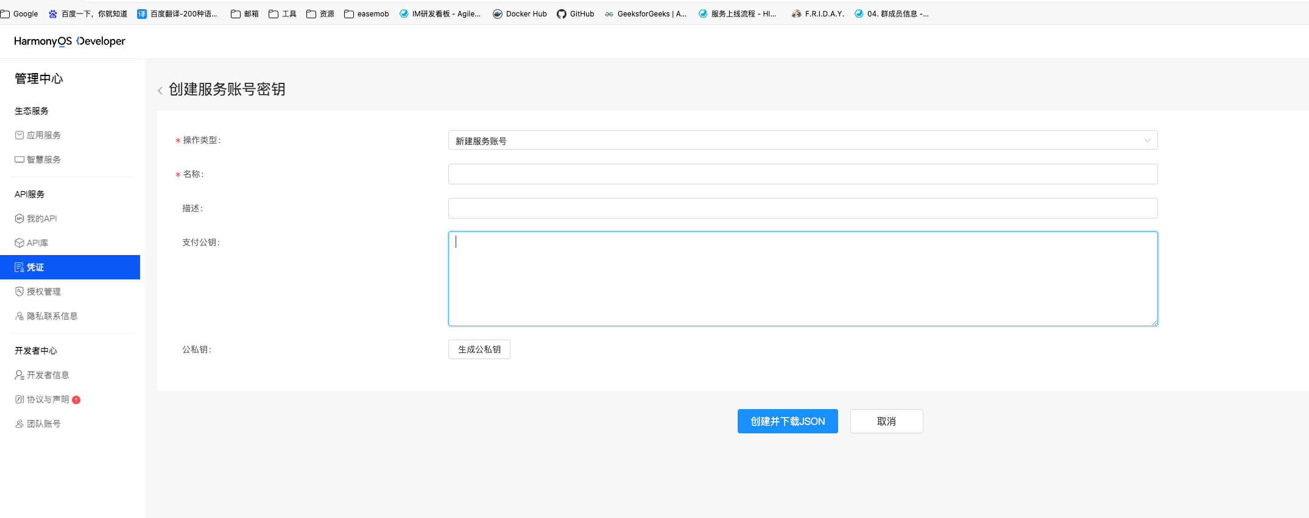The width and height of the screenshot is (1309, 518).
Task: Click the 隐私联系信息 icon
Action: tap(19, 316)
